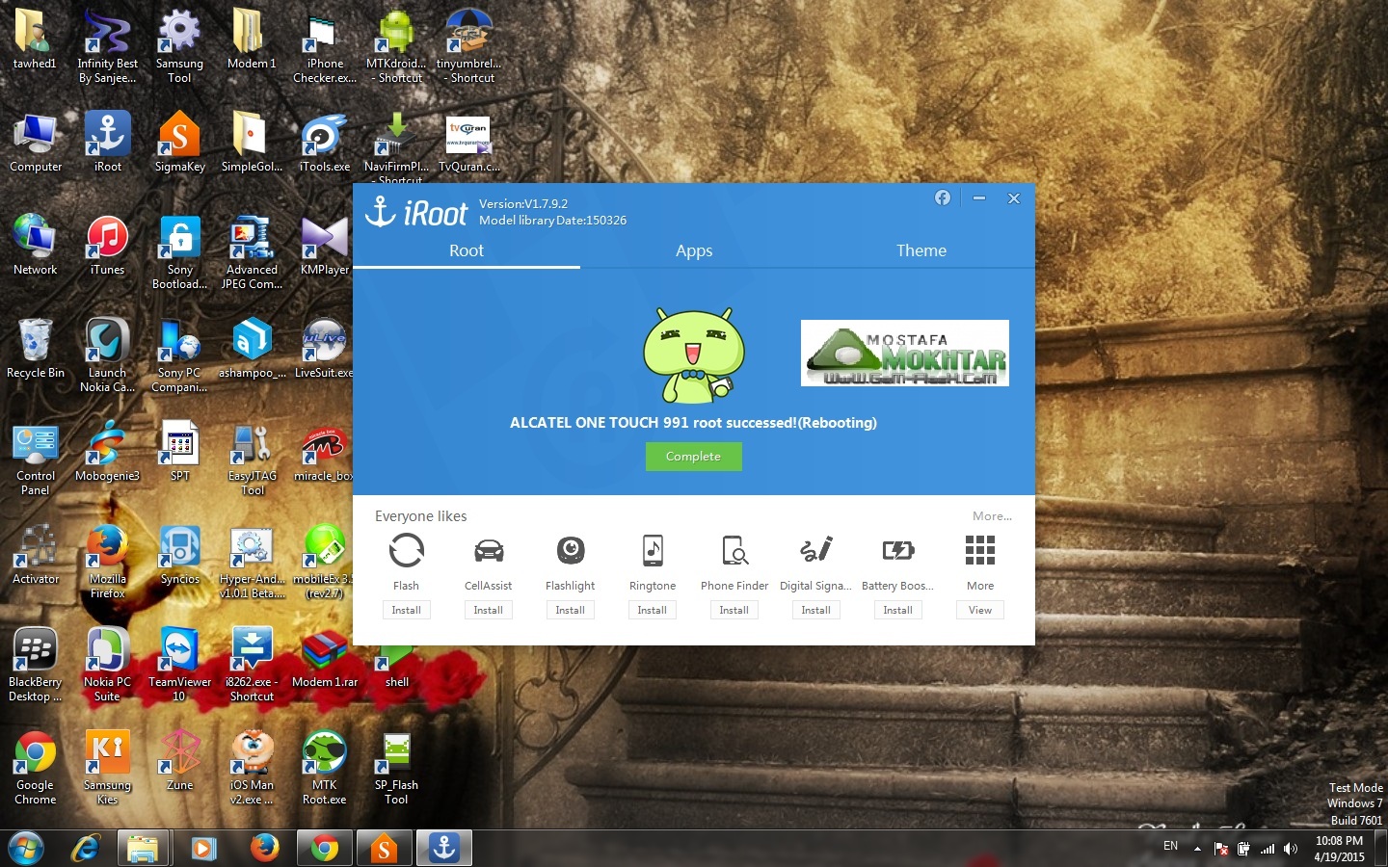Select the EasyJTAG Tool desktop icon

click(x=253, y=459)
